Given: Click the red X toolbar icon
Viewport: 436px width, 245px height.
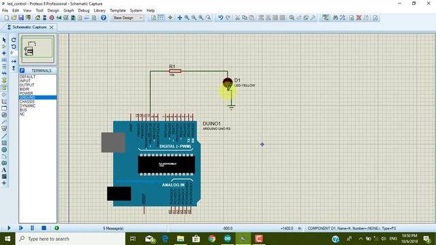Looking at the screenshot, I should click(359, 18).
